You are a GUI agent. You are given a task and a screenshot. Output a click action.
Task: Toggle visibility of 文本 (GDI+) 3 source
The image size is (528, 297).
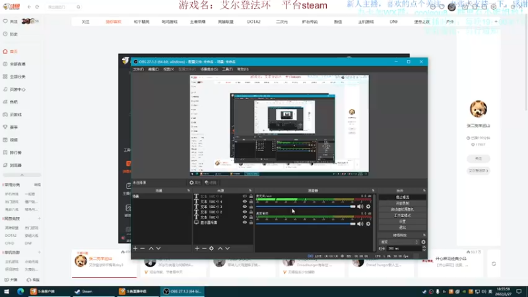[245, 207]
